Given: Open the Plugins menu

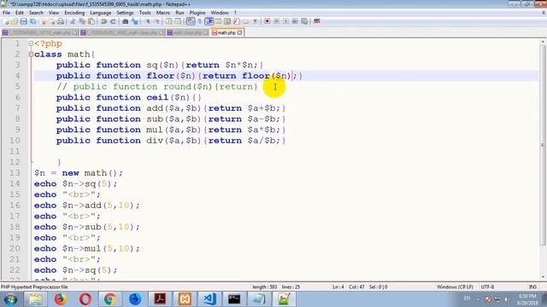Looking at the screenshot, I should [x=197, y=13].
